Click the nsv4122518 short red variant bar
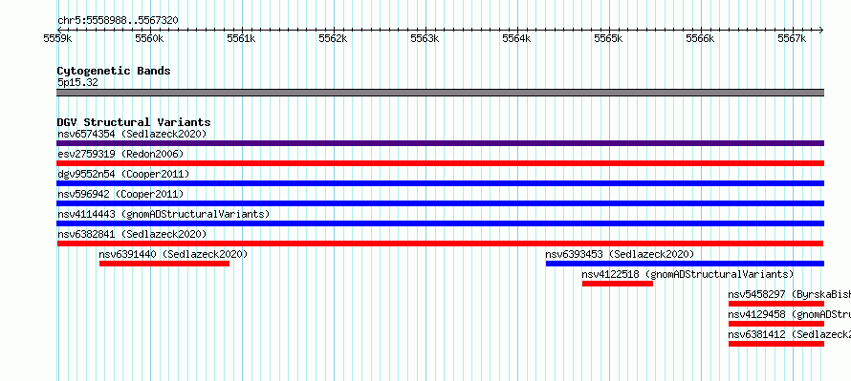Viewport: 851px width, 381px height. 618,284
